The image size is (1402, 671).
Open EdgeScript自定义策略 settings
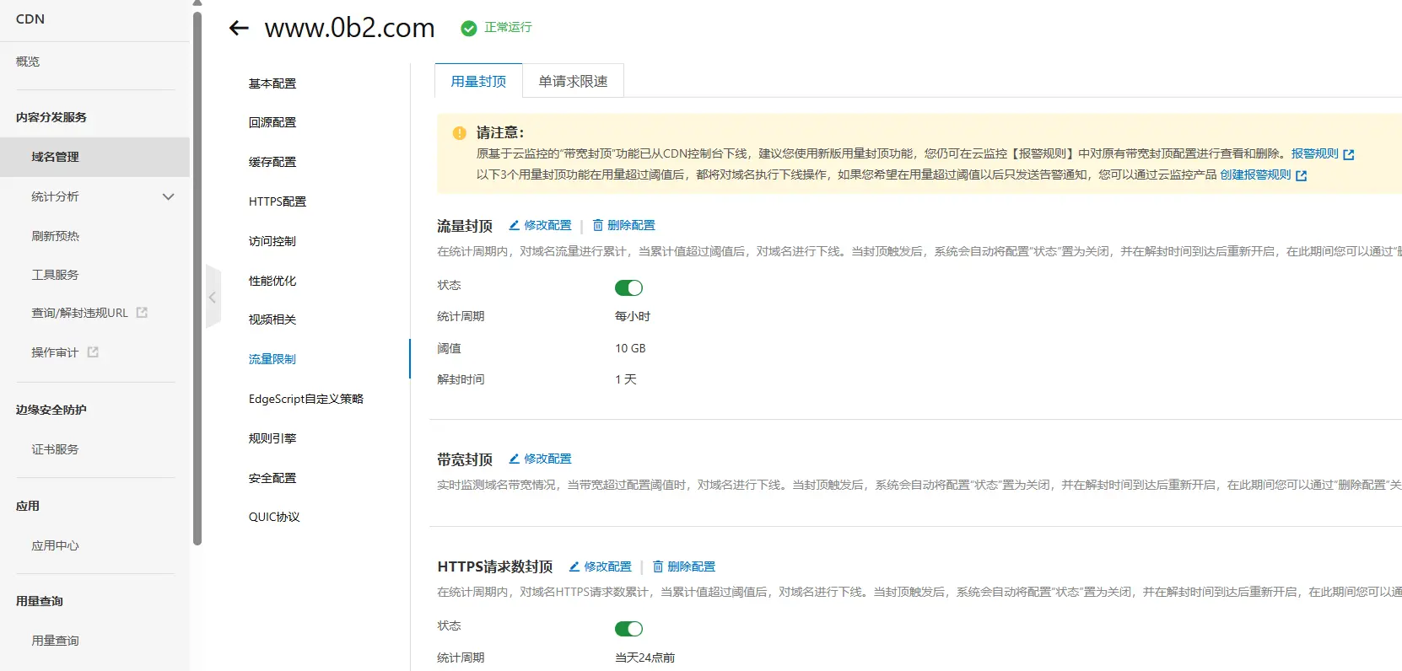tap(306, 399)
